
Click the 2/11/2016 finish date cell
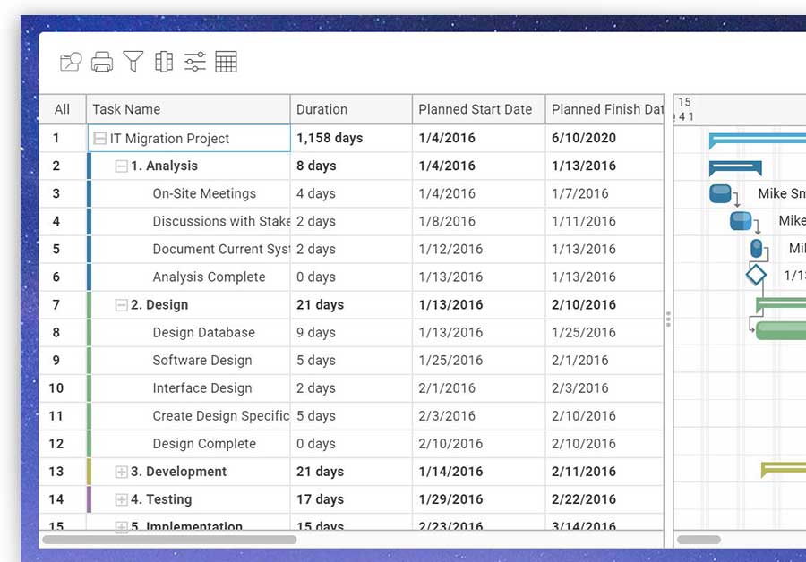click(x=604, y=472)
